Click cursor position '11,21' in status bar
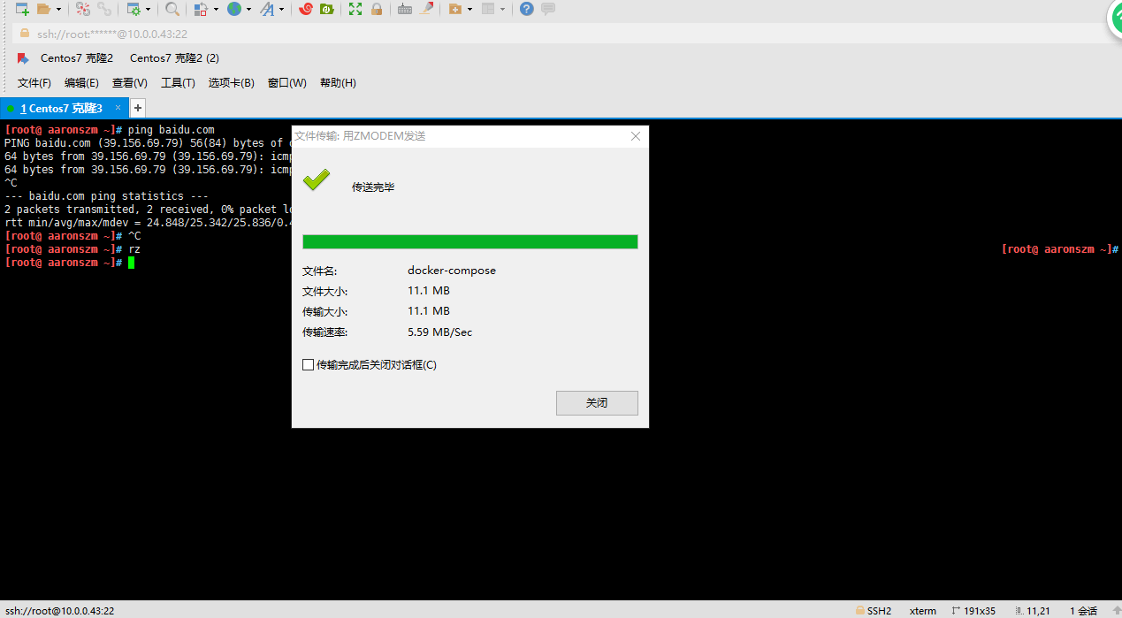The image size is (1122, 618). point(1039,611)
